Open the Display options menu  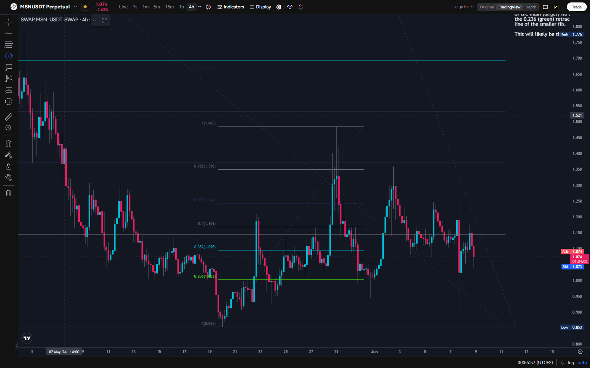tap(260, 7)
